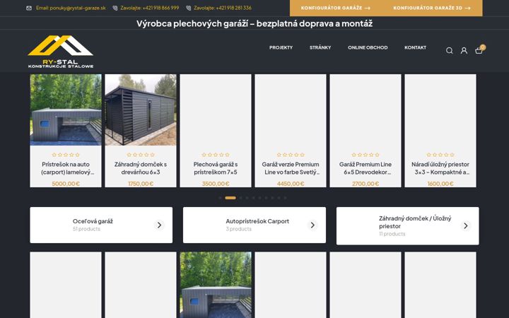Open Garáž Premium Line 6×5 Drevodekor title

click(365, 168)
